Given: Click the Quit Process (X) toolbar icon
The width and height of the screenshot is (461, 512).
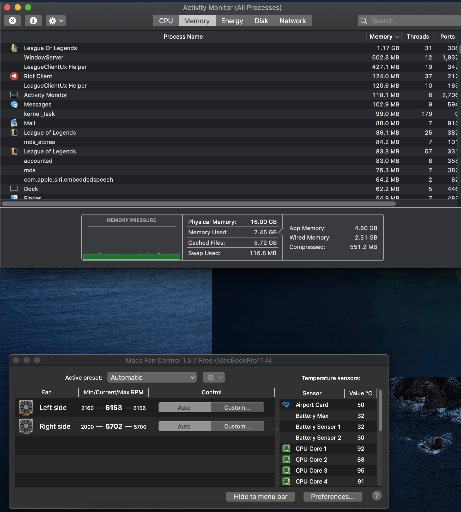Looking at the screenshot, I should [x=13, y=21].
